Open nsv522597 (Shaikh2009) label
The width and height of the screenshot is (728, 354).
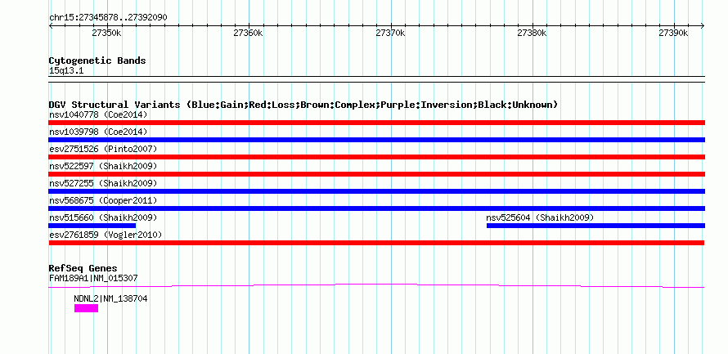pyautogui.click(x=103, y=166)
